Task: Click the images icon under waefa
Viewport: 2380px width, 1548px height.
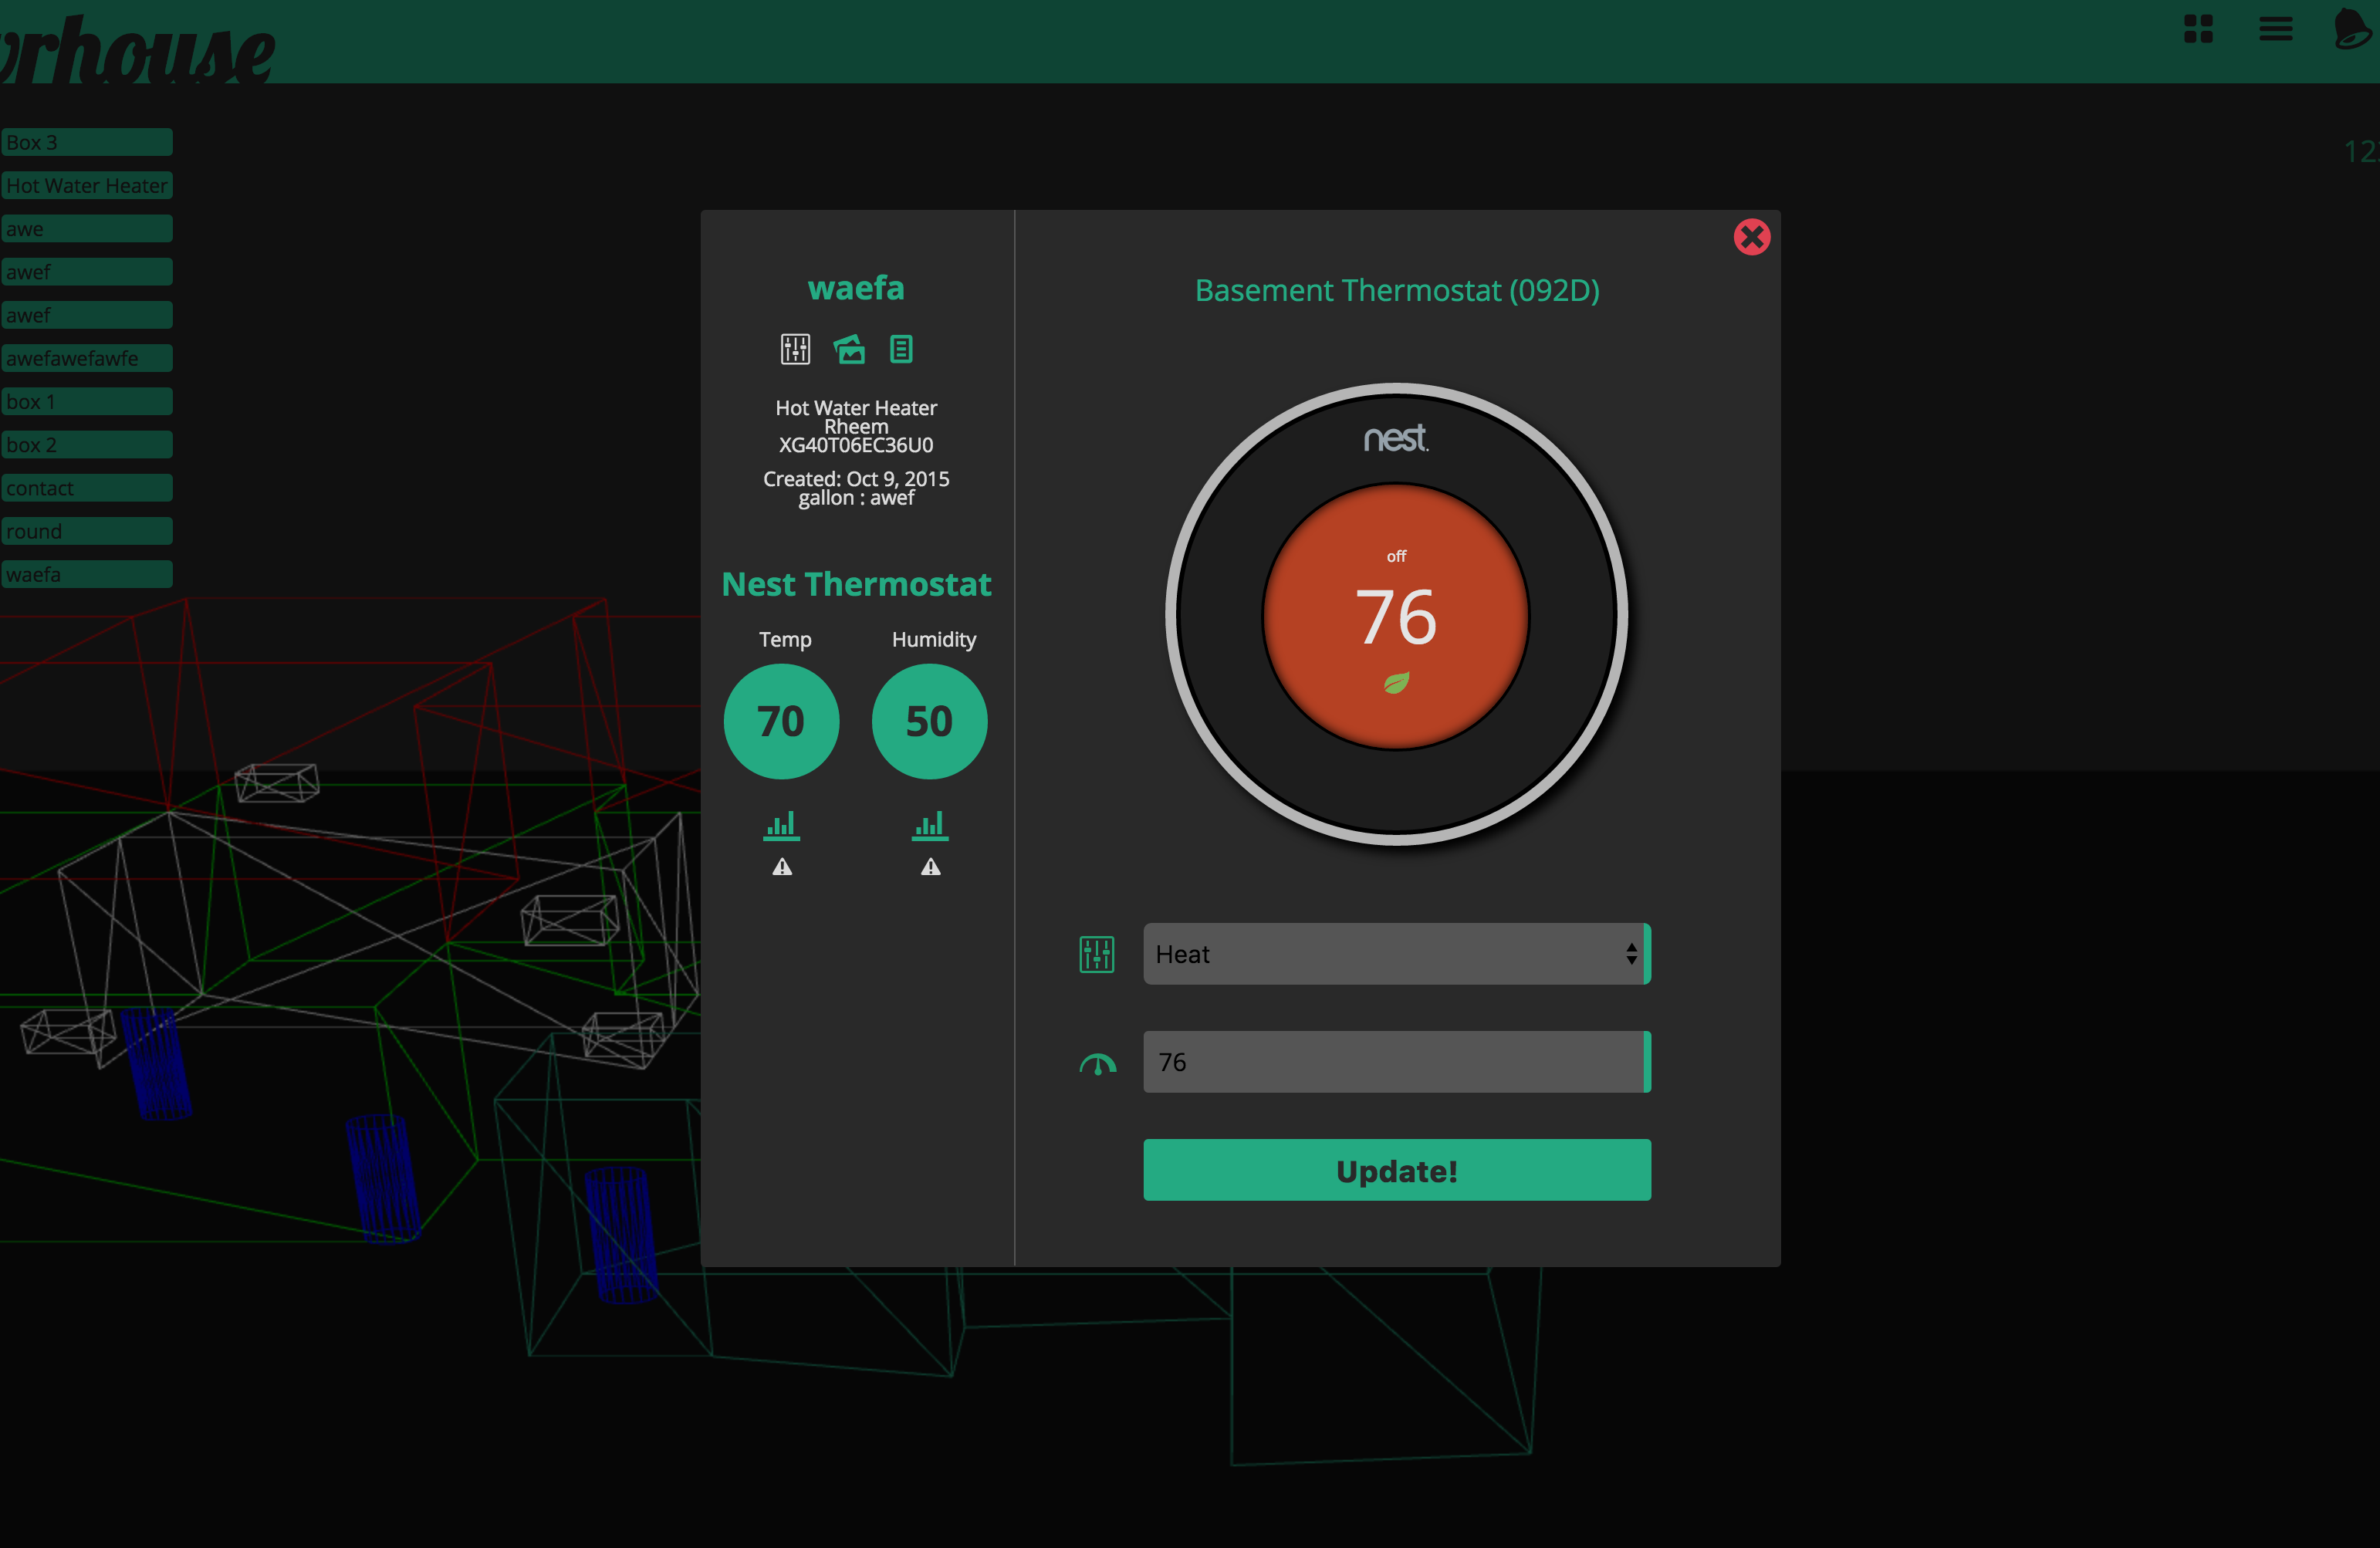Action: 849,349
